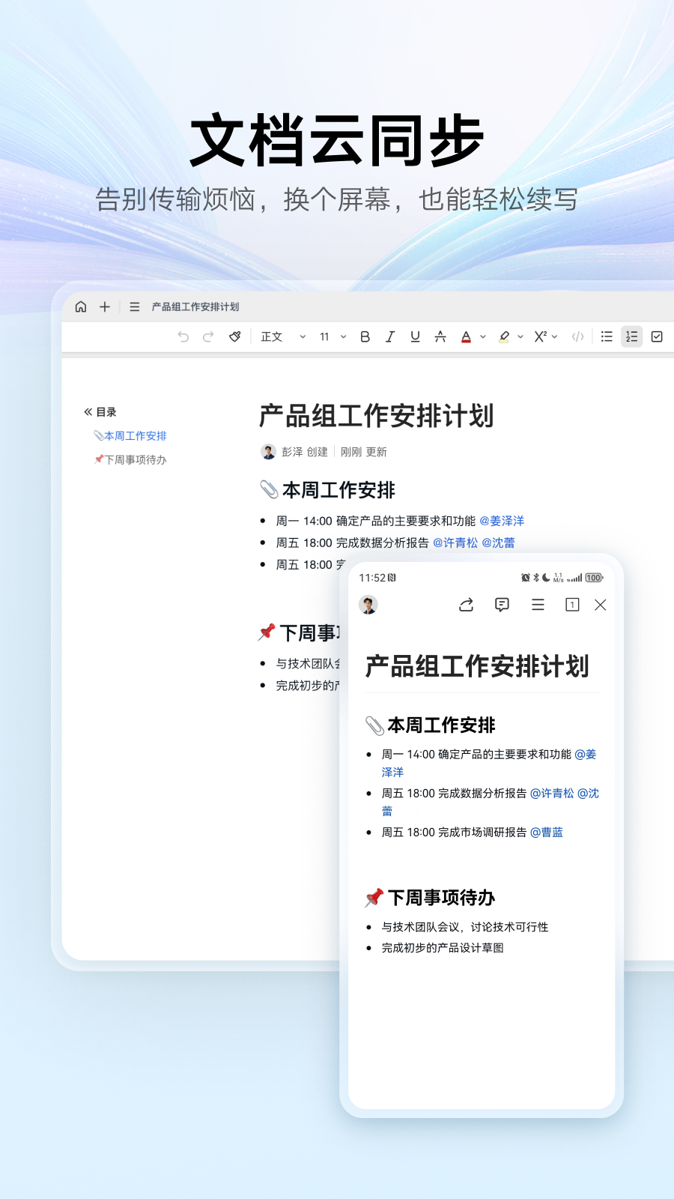Toggle bold formatting

(x=365, y=337)
